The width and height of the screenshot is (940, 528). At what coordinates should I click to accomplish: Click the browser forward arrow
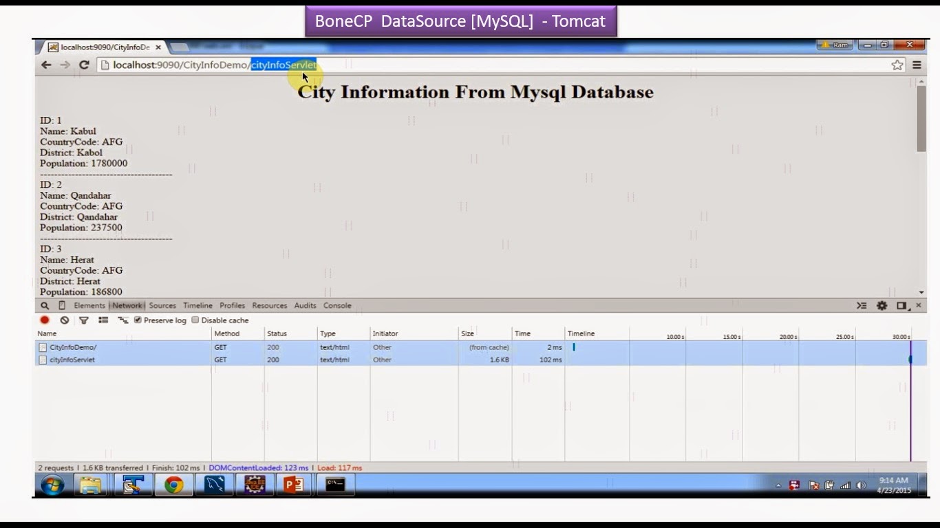coord(65,65)
